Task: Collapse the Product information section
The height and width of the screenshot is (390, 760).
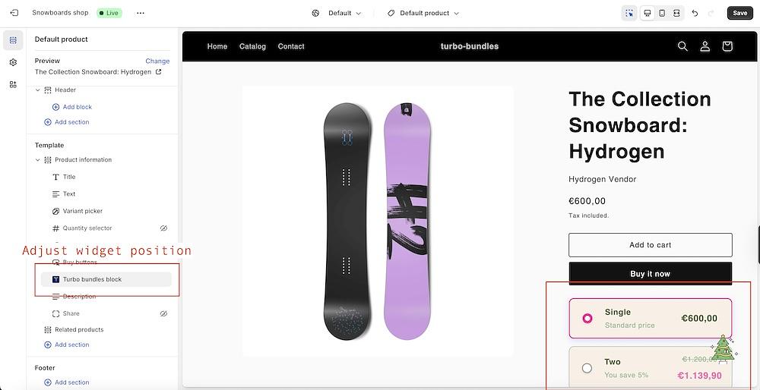Action: click(38, 160)
